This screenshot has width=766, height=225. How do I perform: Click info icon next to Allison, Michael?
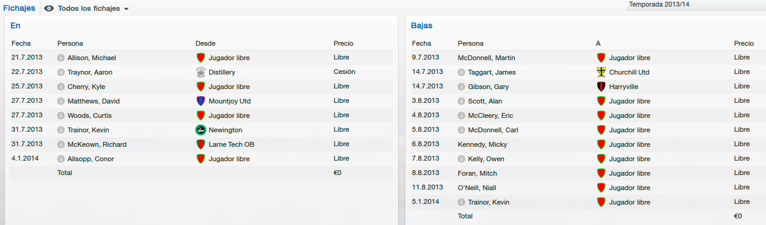tap(61, 58)
